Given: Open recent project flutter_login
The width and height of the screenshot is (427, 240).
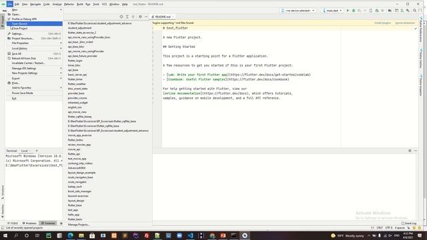Looking at the screenshot, I should click(108, 61).
